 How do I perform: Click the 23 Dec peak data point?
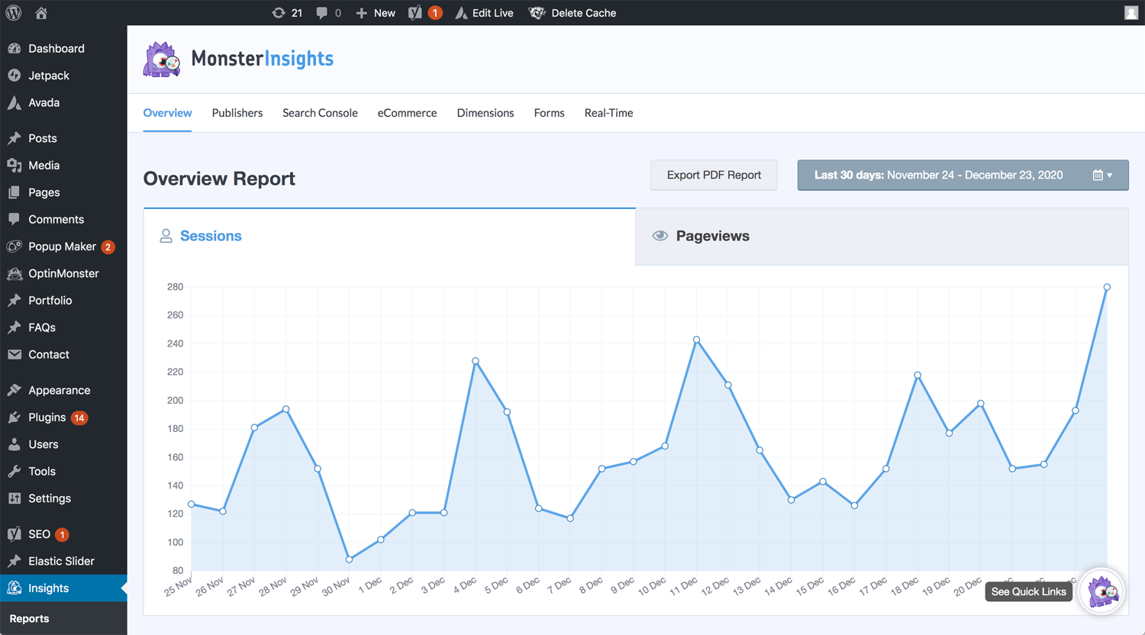coord(1106,288)
